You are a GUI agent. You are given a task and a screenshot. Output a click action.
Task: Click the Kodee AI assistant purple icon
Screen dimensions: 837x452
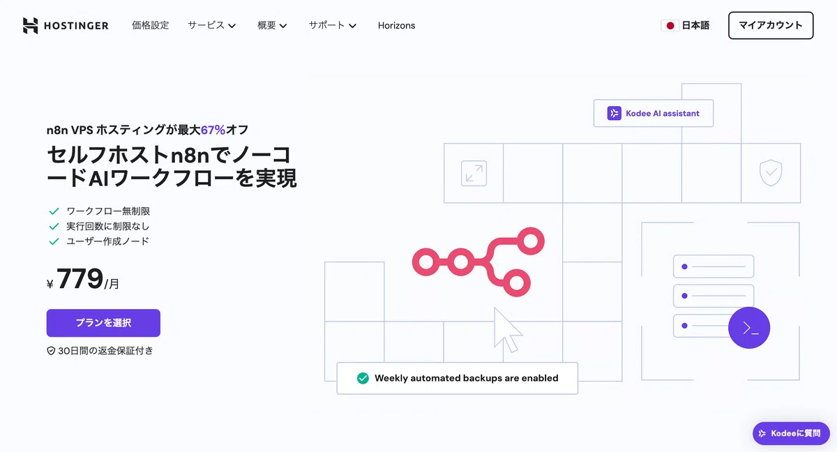click(x=614, y=113)
